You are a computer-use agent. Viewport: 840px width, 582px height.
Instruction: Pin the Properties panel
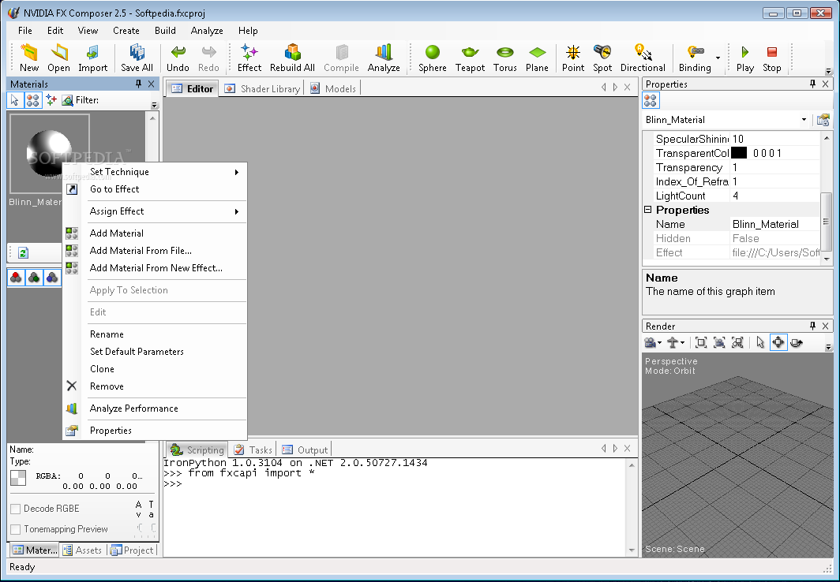(812, 84)
